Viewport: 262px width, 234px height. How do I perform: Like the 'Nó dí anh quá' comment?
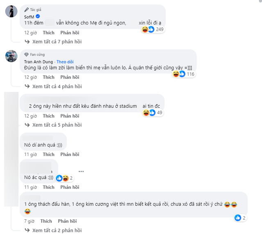tap(48, 154)
